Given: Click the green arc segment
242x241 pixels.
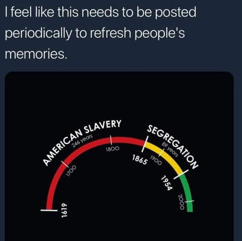Looking at the screenshot, I should [187, 193].
